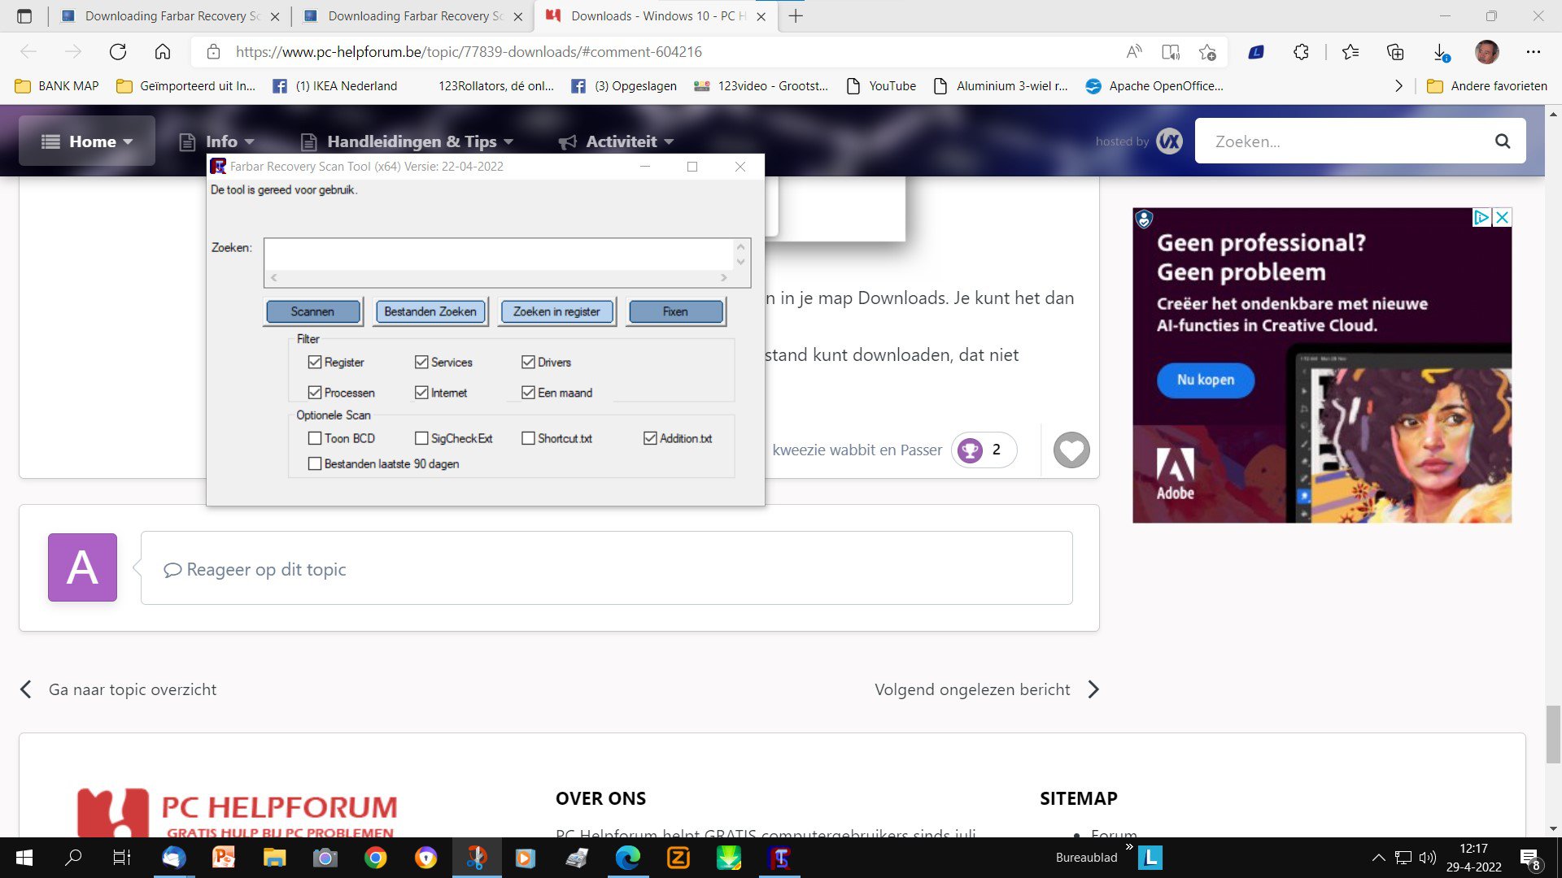Viewport: 1562px width, 878px height.
Task: Click the Fixen button
Action: point(675,311)
